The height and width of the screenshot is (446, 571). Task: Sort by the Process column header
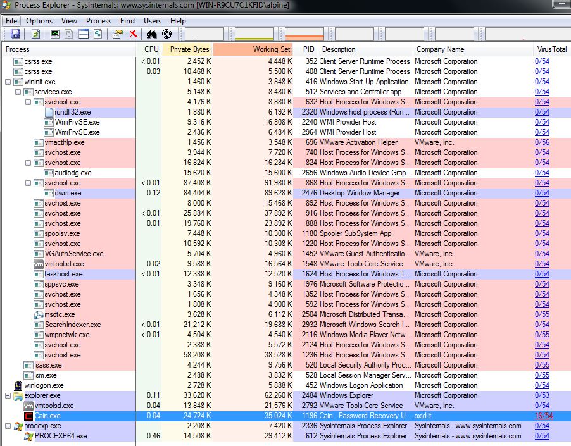(x=69, y=49)
